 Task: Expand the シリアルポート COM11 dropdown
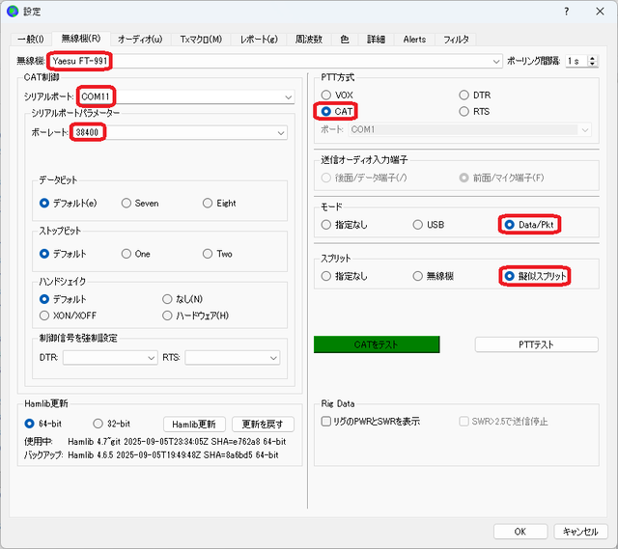pyautogui.click(x=288, y=96)
